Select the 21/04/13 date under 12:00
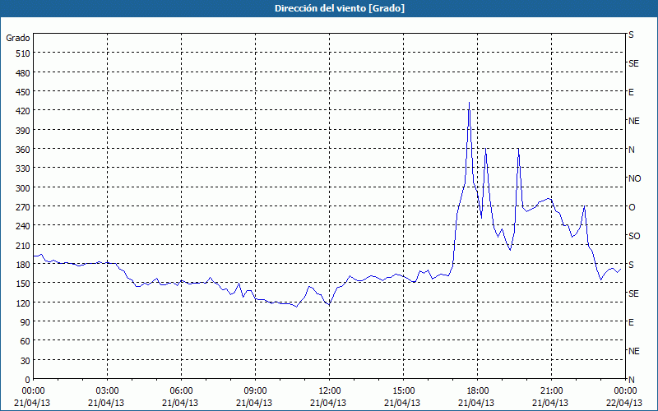Viewport: 658px width, 411px height. [328, 403]
